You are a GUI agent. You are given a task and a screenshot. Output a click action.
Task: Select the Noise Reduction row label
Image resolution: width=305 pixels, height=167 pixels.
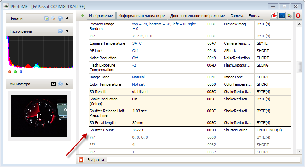pos(103,58)
